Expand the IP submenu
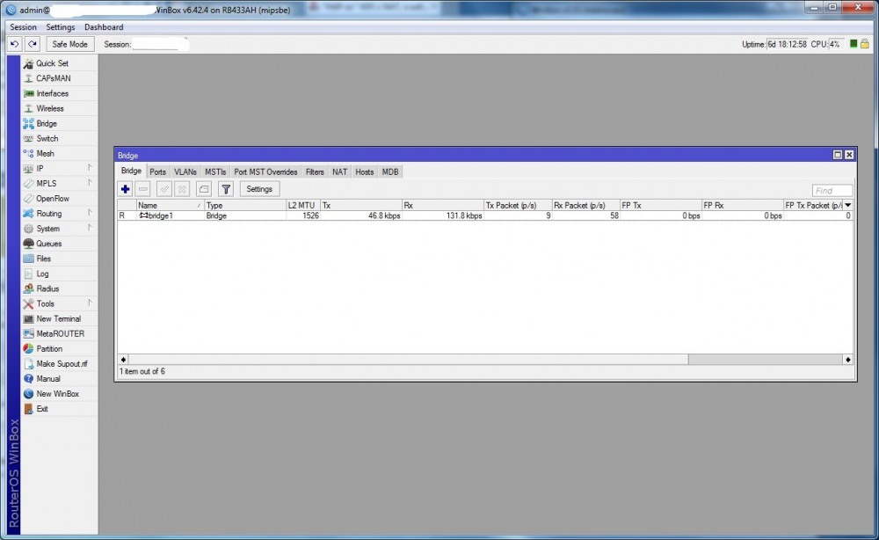This screenshot has width=879, height=540. click(x=40, y=169)
